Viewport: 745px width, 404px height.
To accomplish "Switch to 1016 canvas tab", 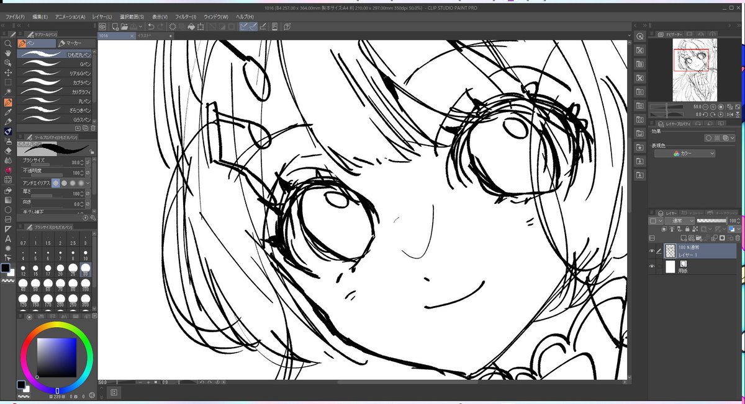I will (116, 36).
